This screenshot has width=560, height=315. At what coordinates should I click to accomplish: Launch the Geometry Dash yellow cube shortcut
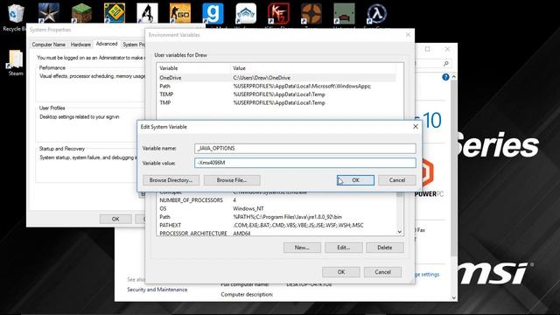pyautogui.click(x=115, y=14)
